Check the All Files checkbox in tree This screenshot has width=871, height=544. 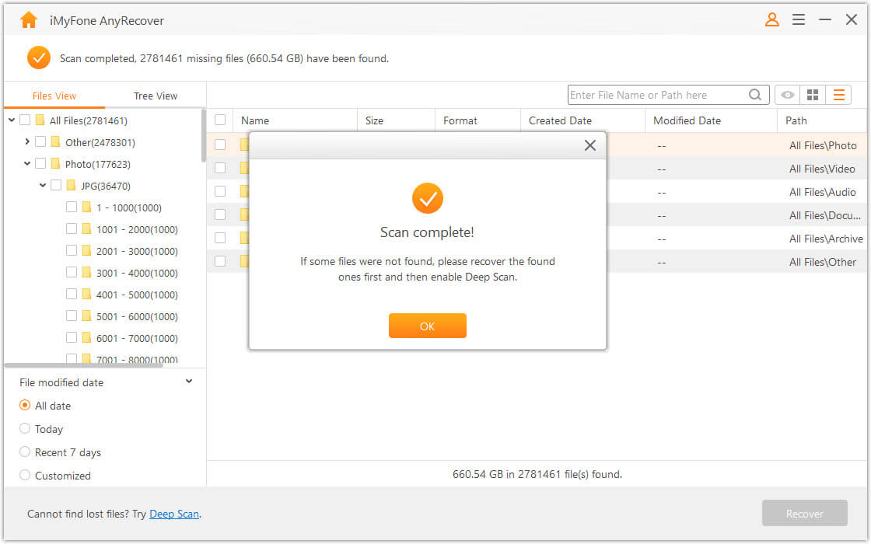pyautogui.click(x=25, y=120)
